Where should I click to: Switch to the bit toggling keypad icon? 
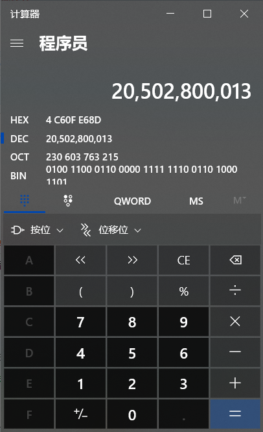click(68, 201)
